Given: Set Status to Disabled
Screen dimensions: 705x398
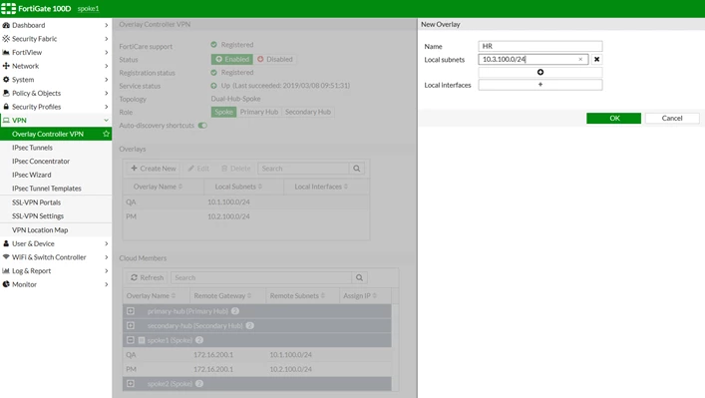Looking at the screenshot, I should (x=274, y=59).
